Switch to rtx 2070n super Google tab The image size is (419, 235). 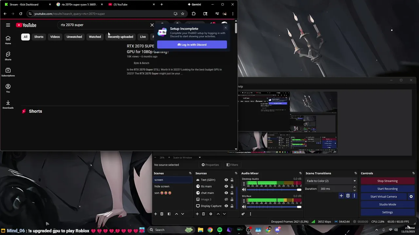[79, 5]
